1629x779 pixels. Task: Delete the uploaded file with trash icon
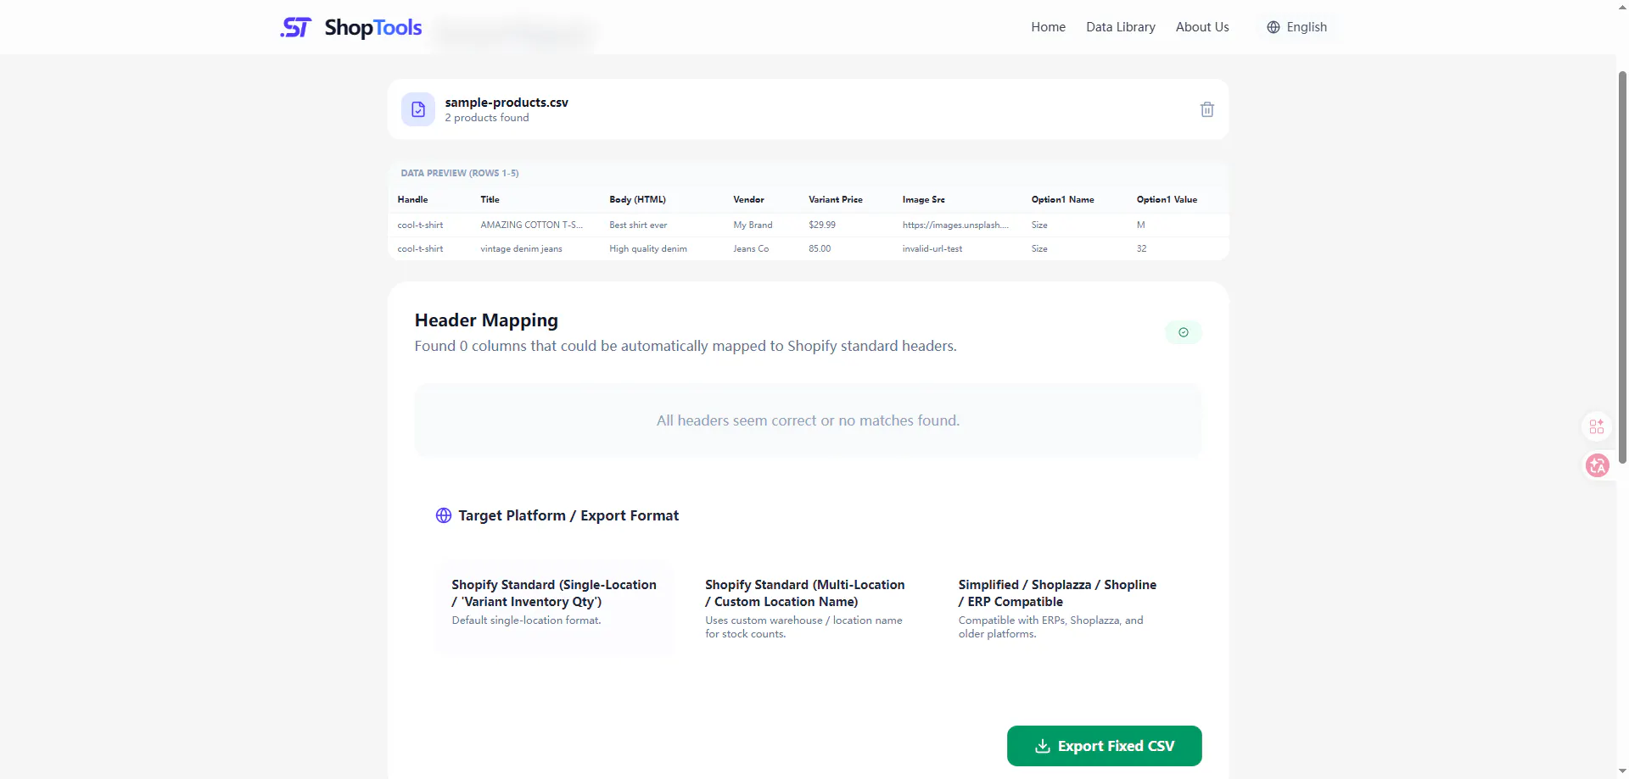[x=1206, y=109]
